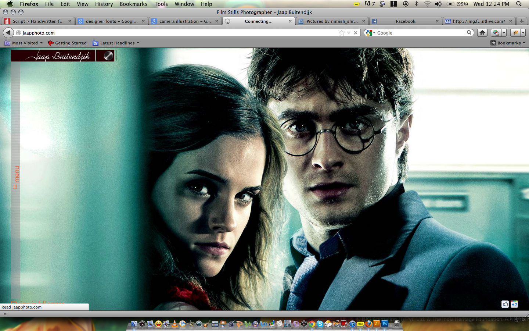Open Adobe Illustrator from the Dock

pyautogui.click(x=377, y=324)
